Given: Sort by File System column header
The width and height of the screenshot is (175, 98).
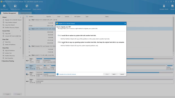Looking at the screenshot, I should 77,17.
